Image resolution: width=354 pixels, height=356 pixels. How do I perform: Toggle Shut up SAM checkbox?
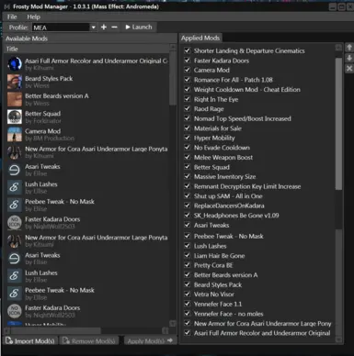pyautogui.click(x=187, y=195)
